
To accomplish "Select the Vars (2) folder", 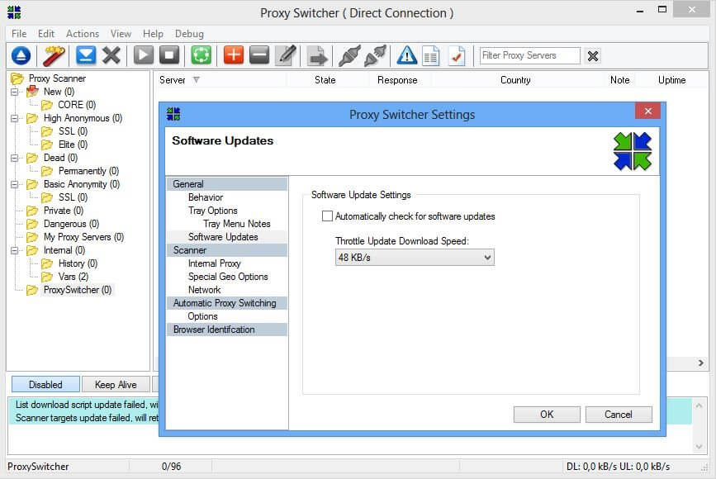I will [x=73, y=277].
